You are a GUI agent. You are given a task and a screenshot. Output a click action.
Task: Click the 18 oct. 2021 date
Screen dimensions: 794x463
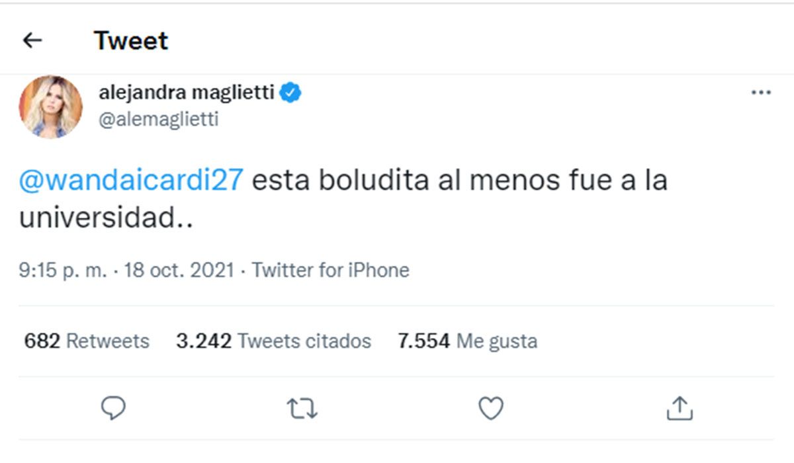179,271
